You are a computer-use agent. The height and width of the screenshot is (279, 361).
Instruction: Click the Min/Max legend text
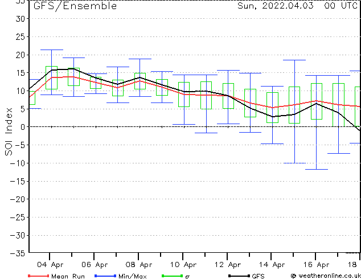[133, 276]
